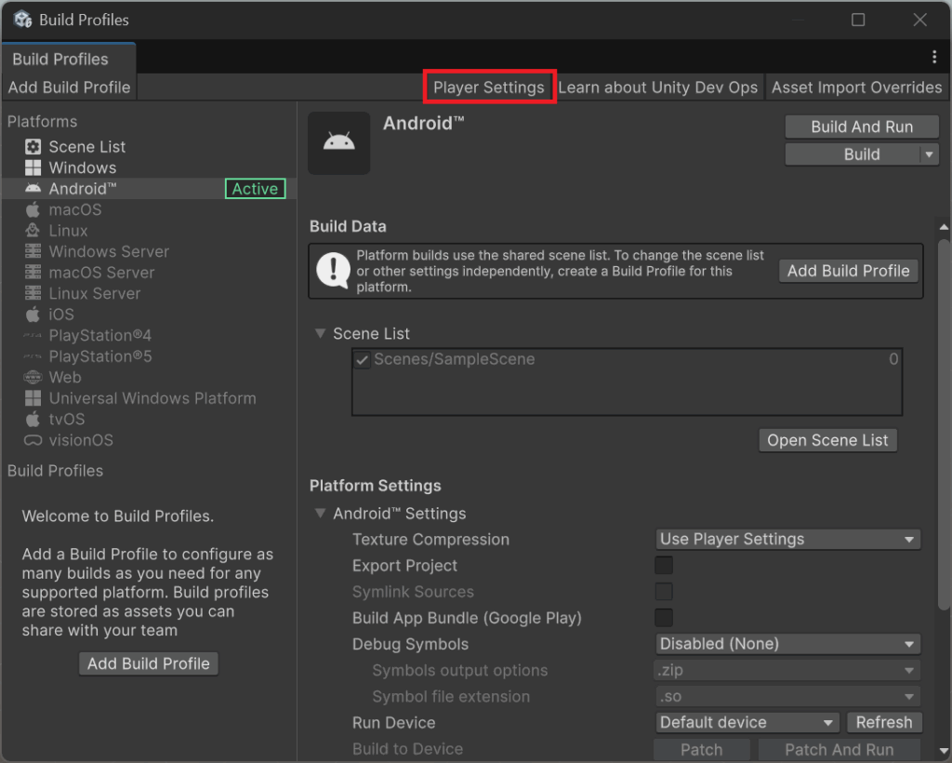Enable Build App Bundle (Google Play) checkbox
This screenshot has width=952, height=763.
tap(664, 617)
